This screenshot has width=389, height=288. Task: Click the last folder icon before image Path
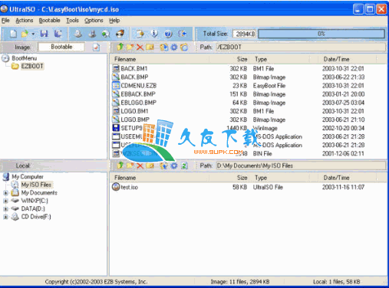click(184, 47)
